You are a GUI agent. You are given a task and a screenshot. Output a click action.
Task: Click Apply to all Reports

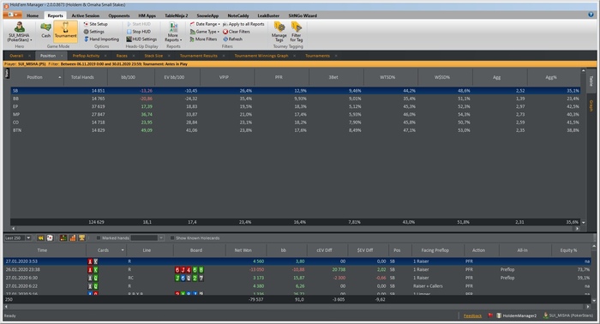[243, 24]
